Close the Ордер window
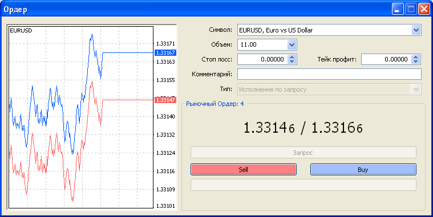 (x=424, y=9)
